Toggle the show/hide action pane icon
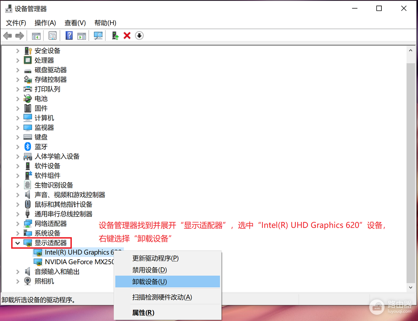Image resolution: width=418 pixels, height=321 pixels. [x=82, y=36]
